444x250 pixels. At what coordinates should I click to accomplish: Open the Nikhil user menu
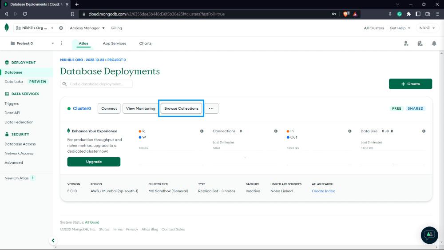(x=427, y=28)
